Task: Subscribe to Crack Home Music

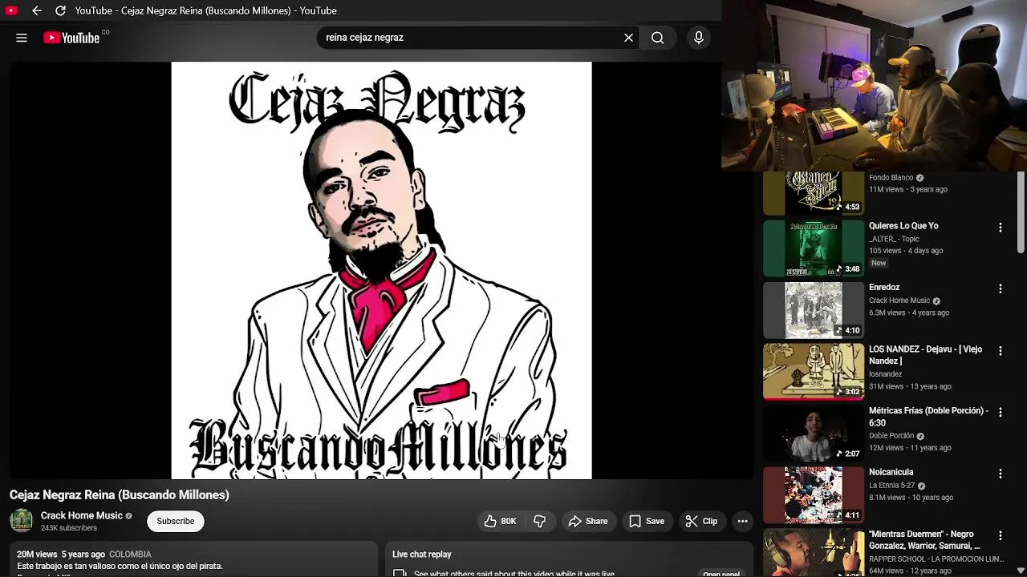Action: (176, 521)
